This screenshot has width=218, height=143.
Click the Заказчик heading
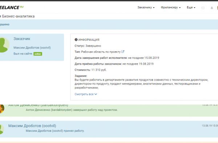22,39
